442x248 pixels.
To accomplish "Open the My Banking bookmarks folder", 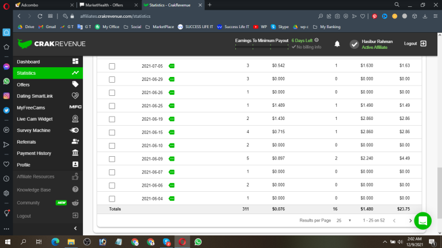I will point(326,27).
